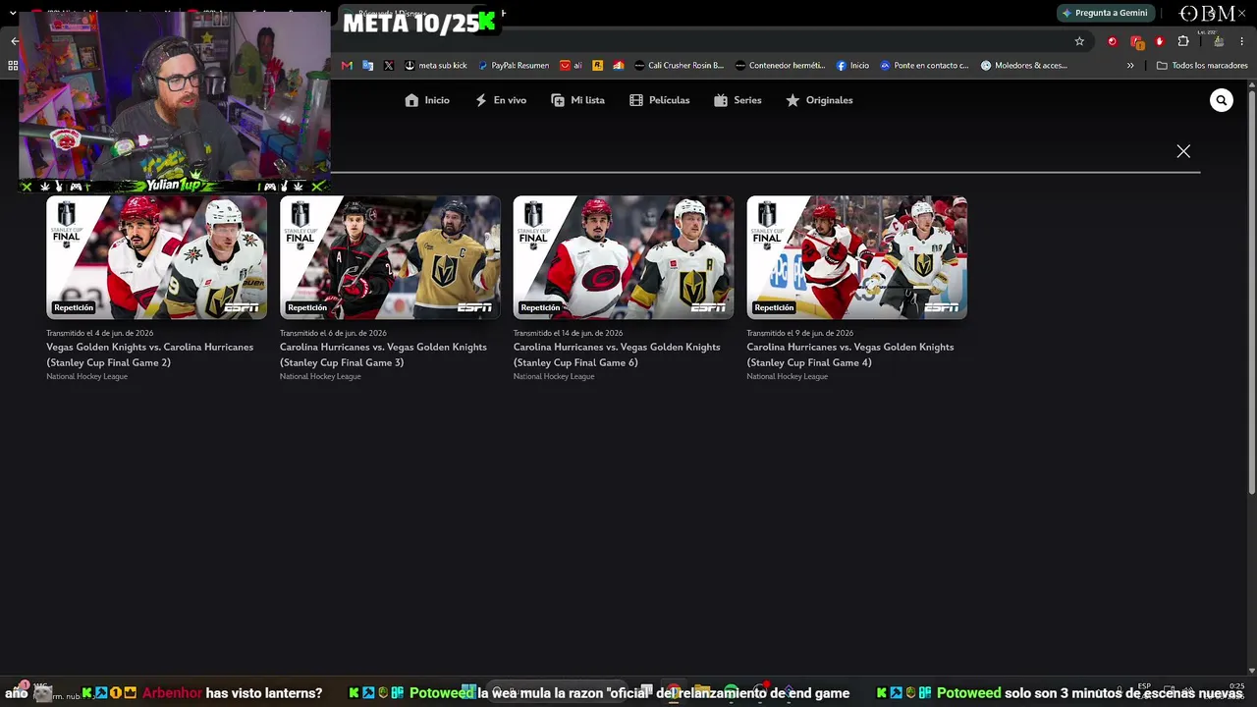
Task: Open the Google Translate bookmark icon
Action: click(368, 66)
